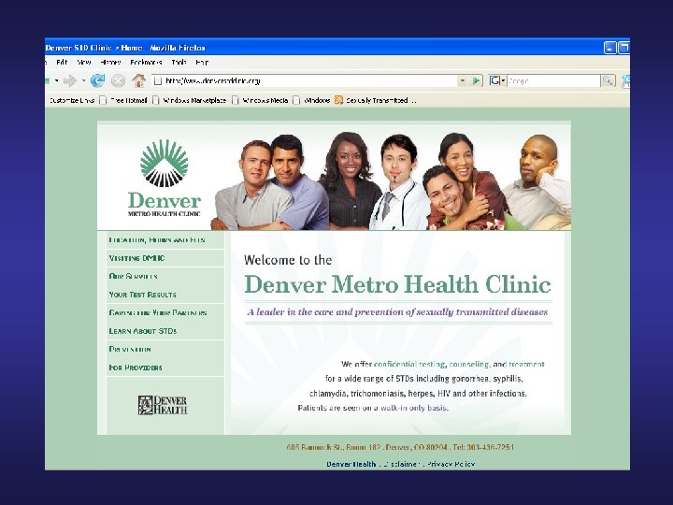The height and width of the screenshot is (505, 673).
Task: Open the History menu
Action: (x=110, y=63)
